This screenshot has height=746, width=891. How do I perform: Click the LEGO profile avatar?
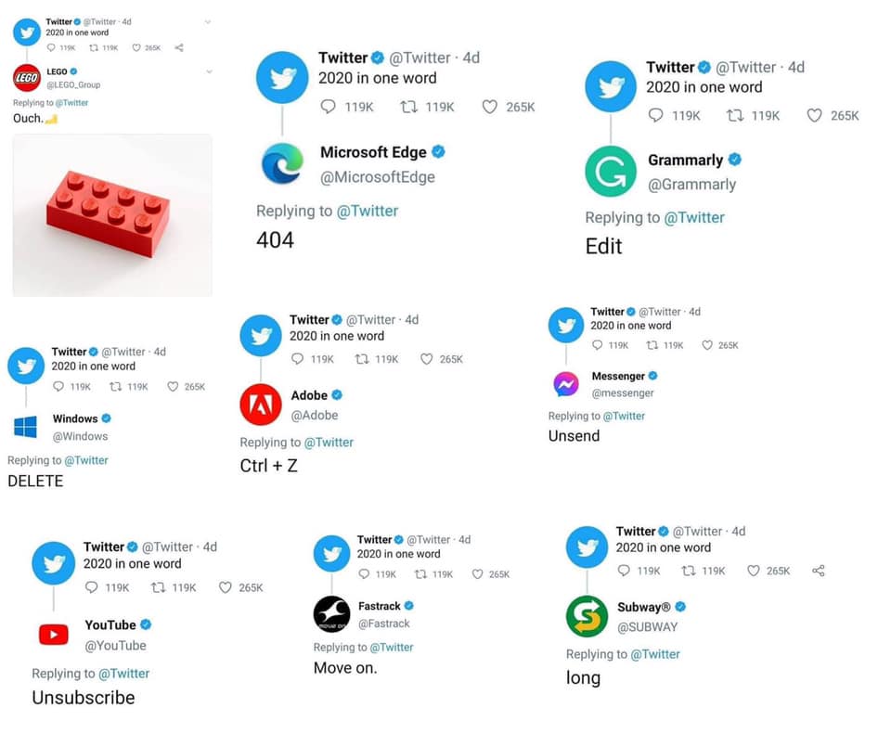point(26,77)
